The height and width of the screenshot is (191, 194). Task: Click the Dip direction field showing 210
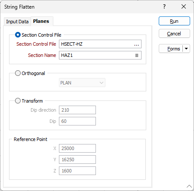pos(77,110)
